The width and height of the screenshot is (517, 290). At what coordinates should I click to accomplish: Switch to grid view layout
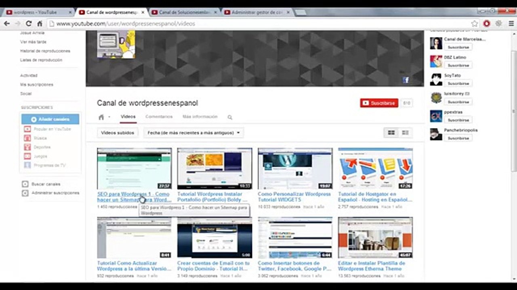click(391, 133)
